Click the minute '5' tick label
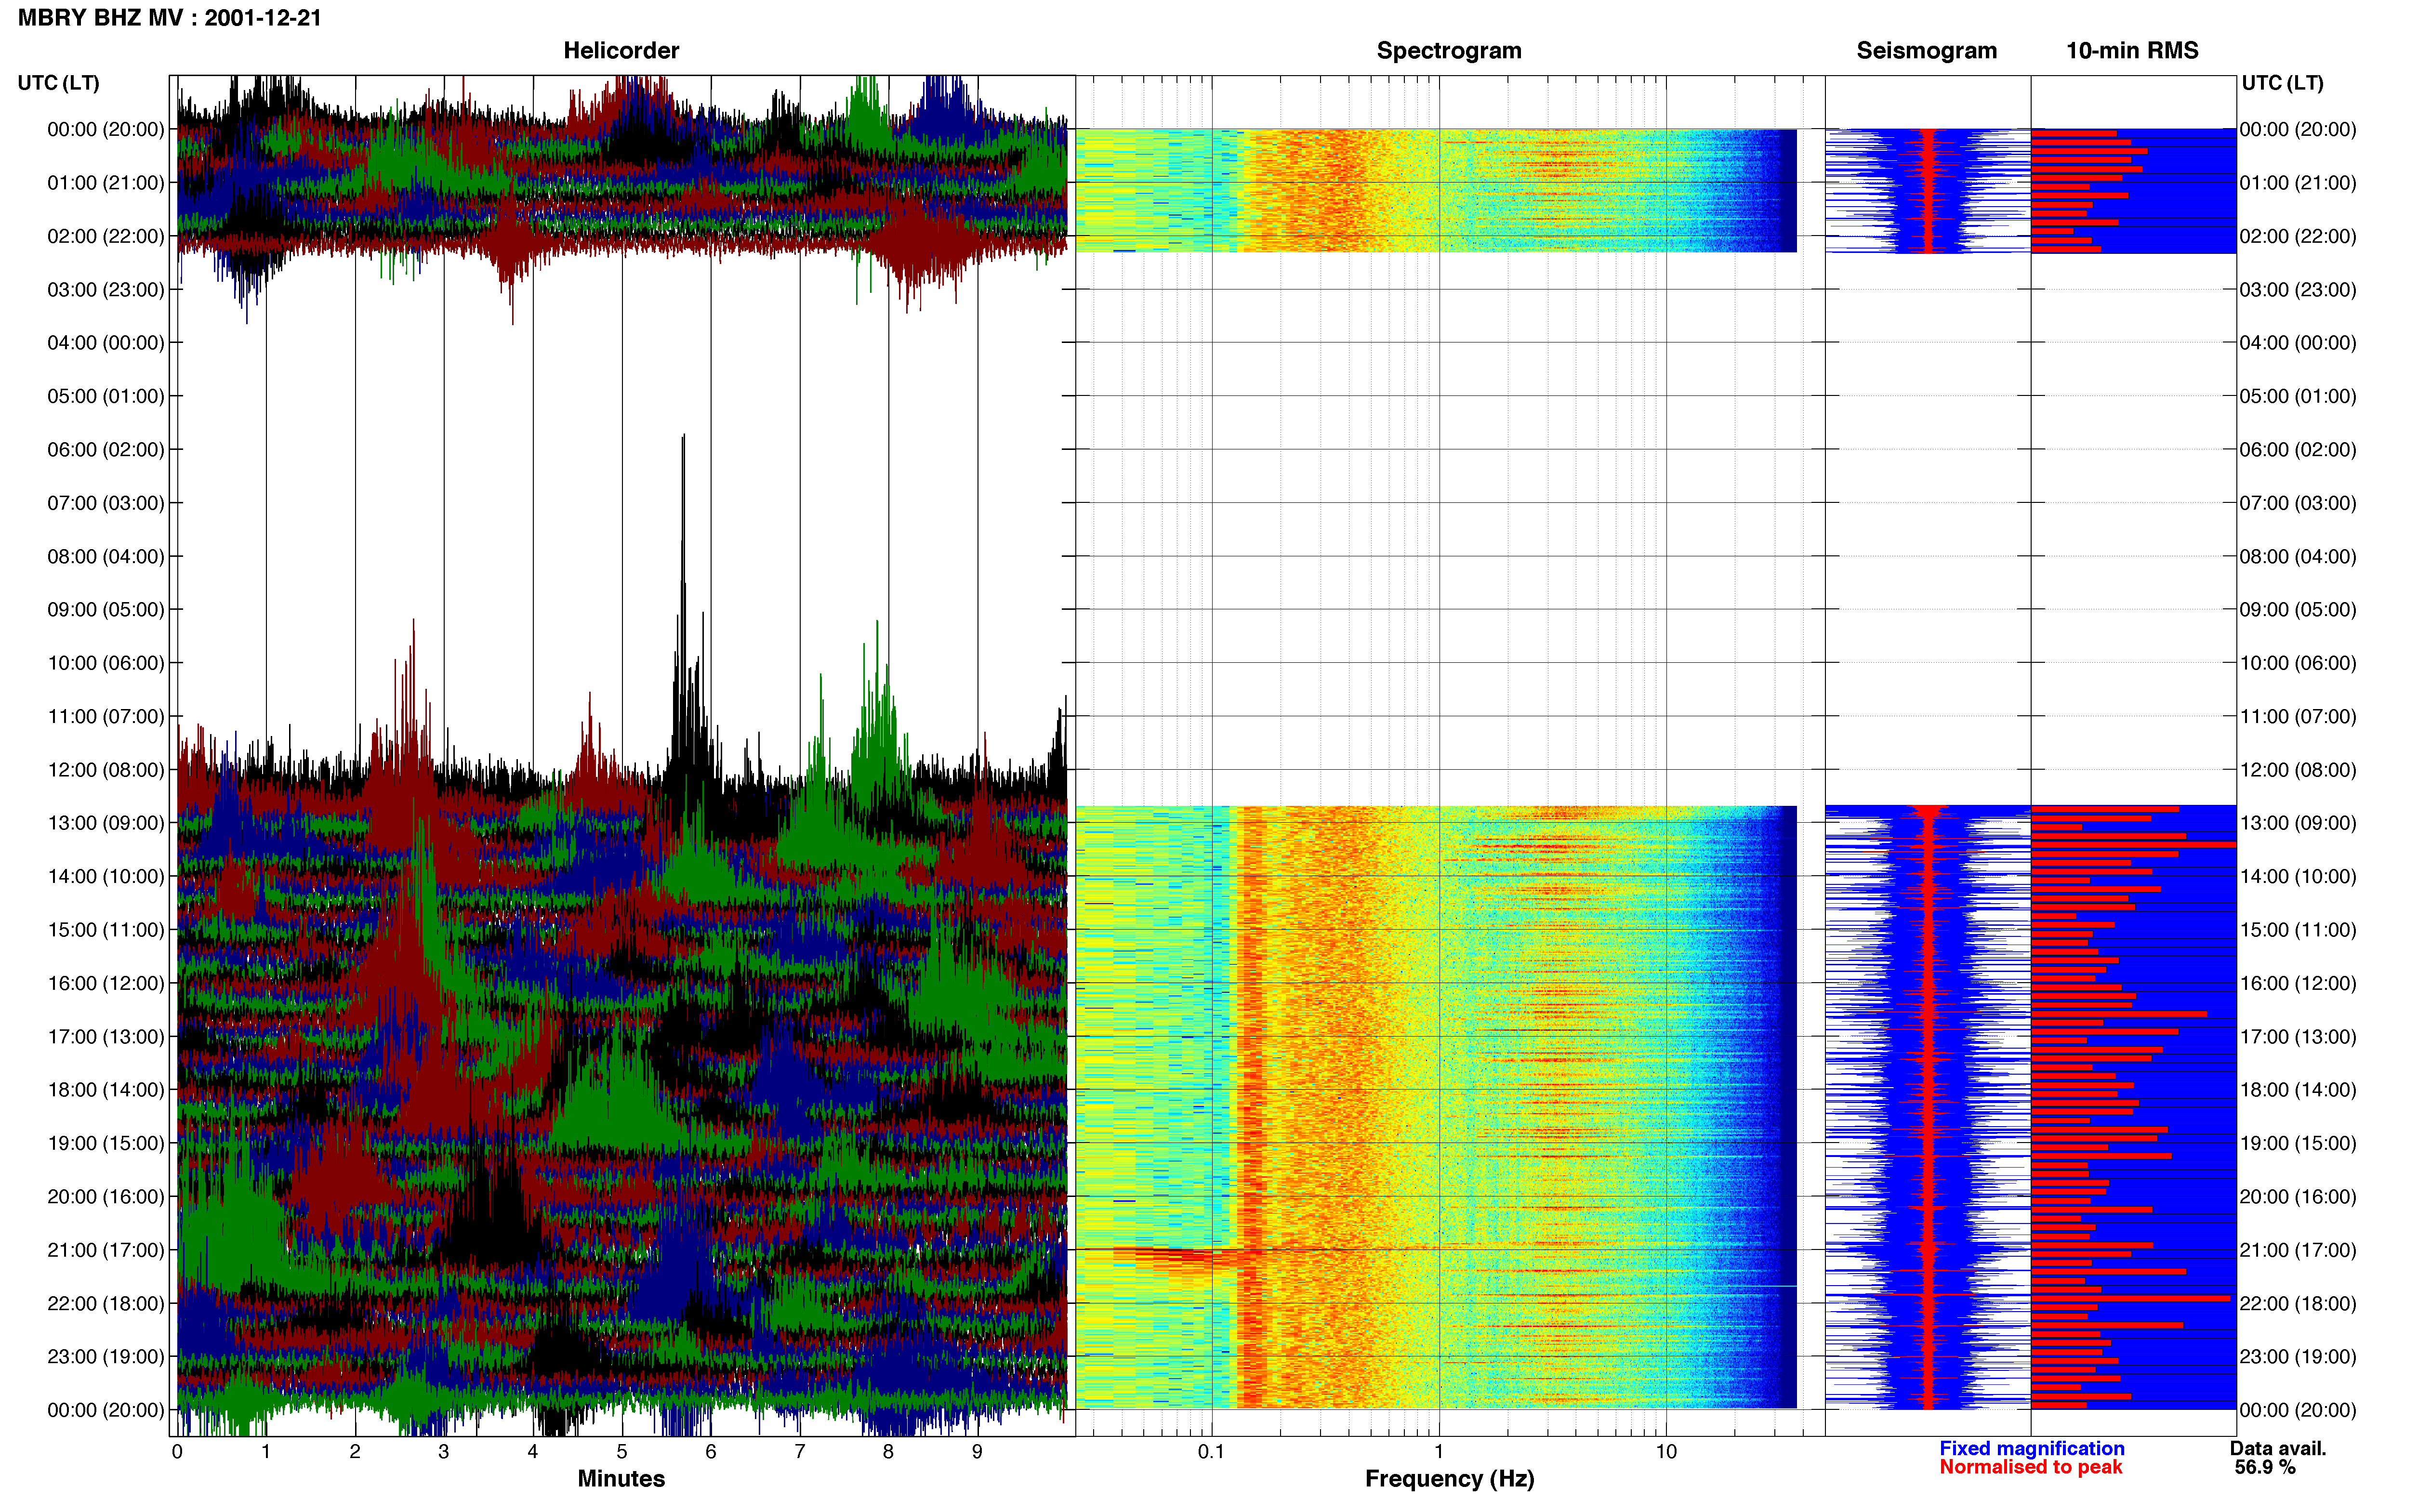2418x1512 pixels. click(x=622, y=1452)
